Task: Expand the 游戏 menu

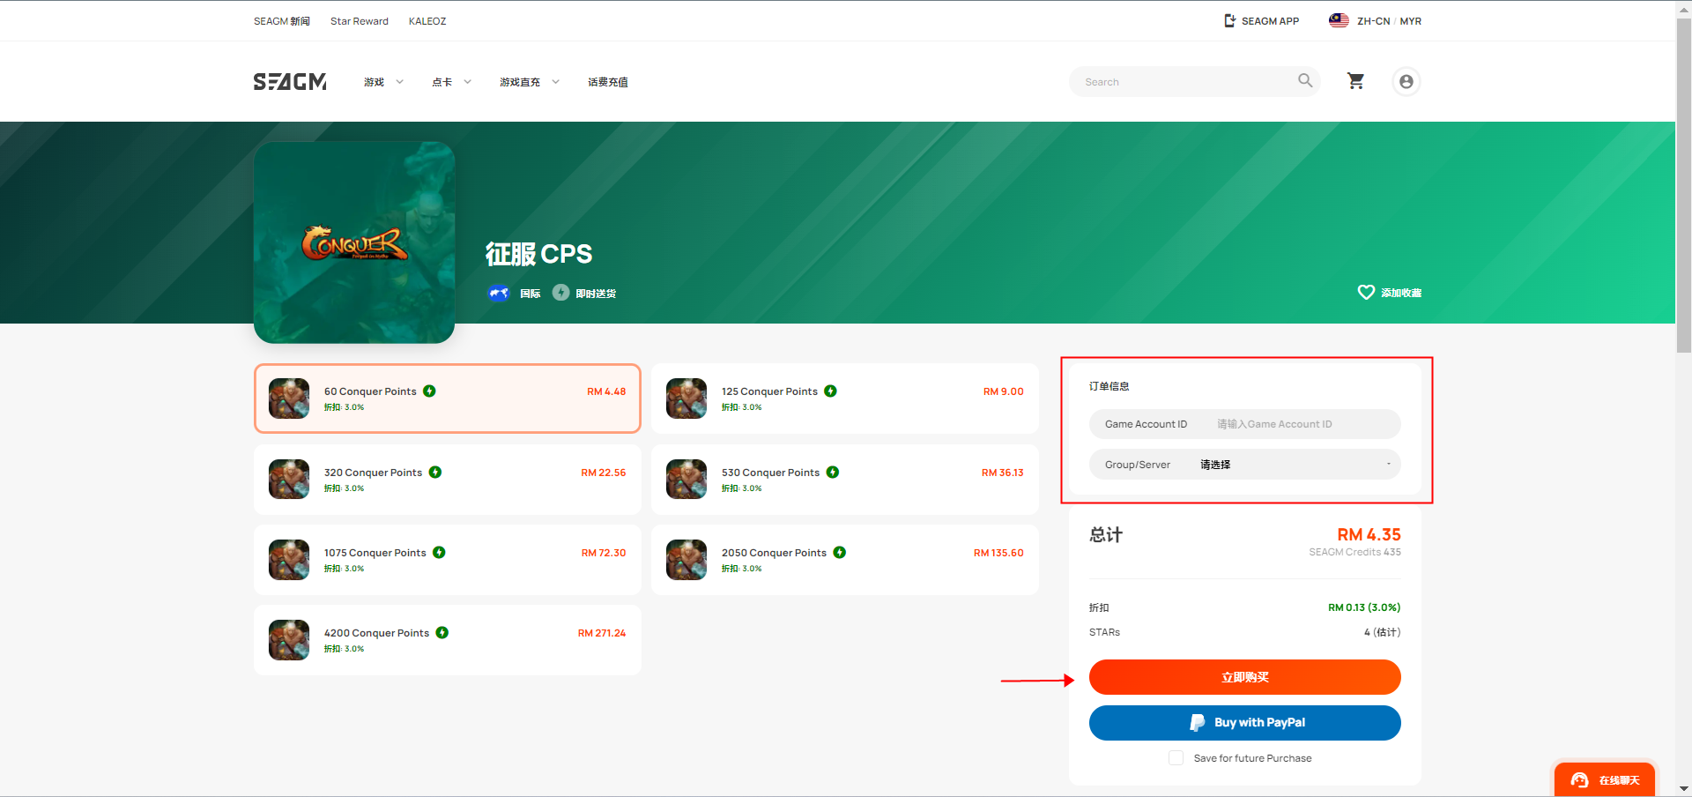Action: tap(383, 82)
